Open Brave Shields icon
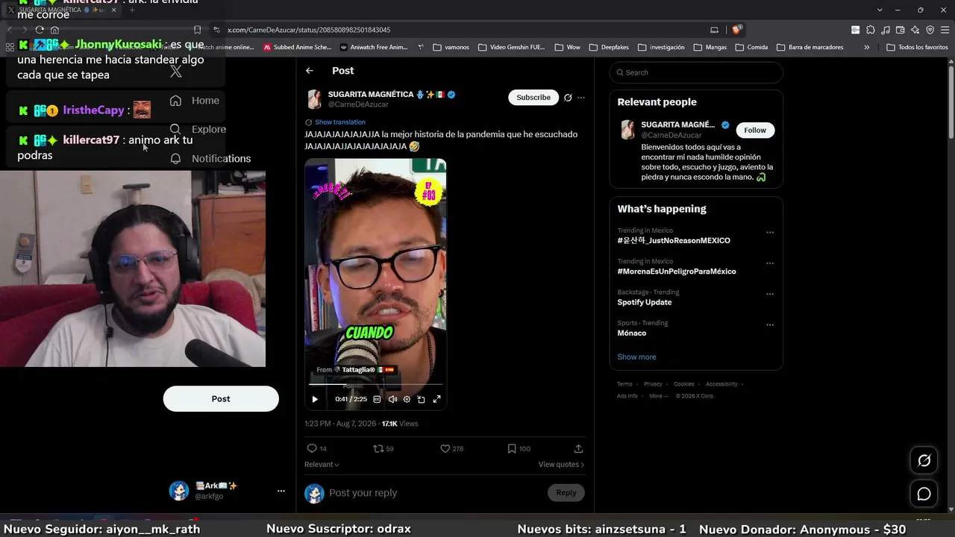 pyautogui.click(x=736, y=30)
